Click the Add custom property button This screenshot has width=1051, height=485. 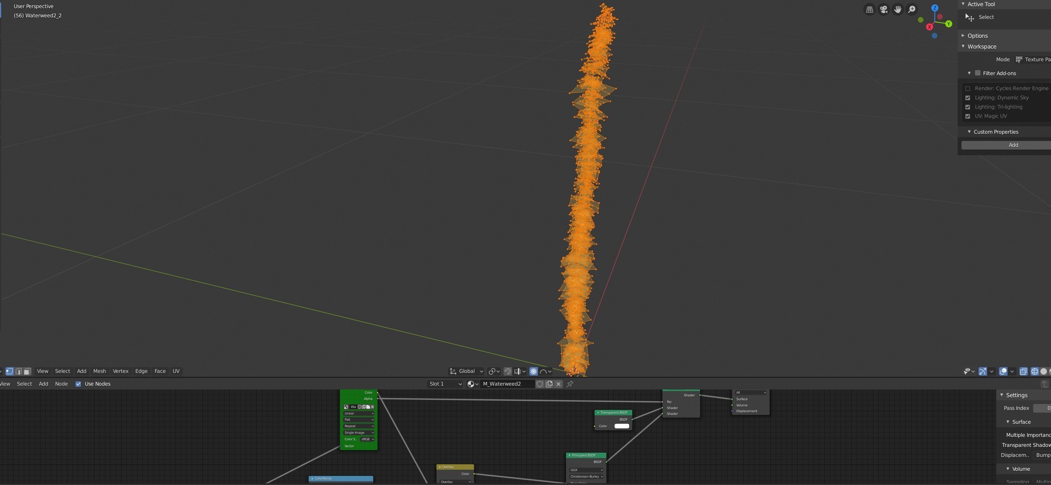pyautogui.click(x=1013, y=145)
